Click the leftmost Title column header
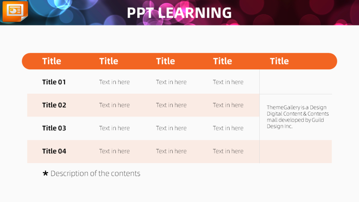 (x=52, y=61)
